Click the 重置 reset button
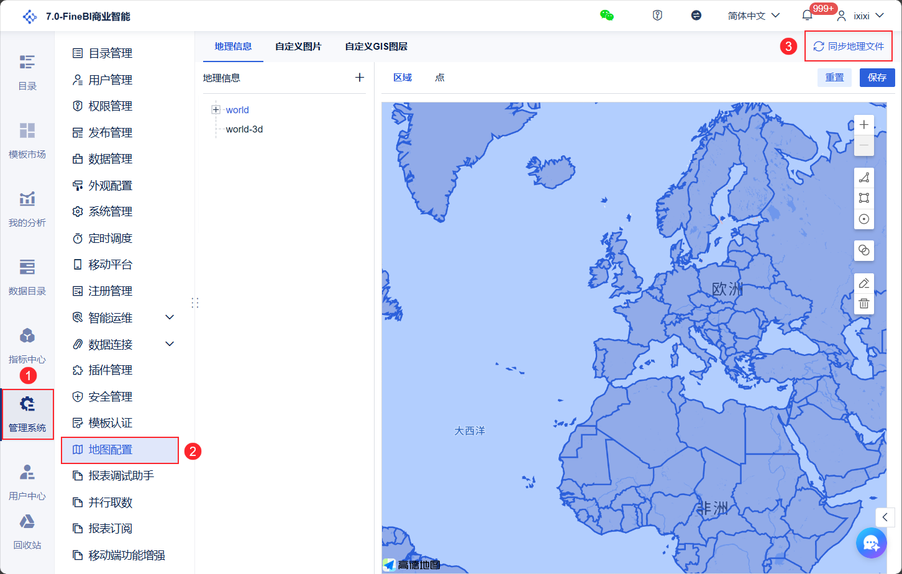Image resolution: width=902 pixels, height=574 pixels. (x=834, y=78)
